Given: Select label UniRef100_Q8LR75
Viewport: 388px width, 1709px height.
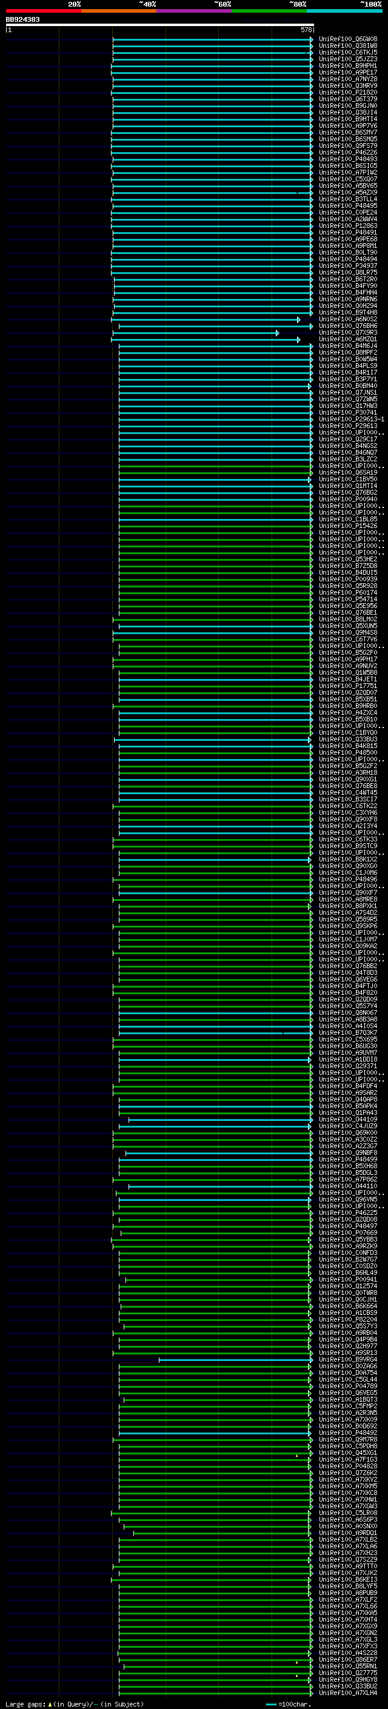Looking at the screenshot, I should (348, 273).
